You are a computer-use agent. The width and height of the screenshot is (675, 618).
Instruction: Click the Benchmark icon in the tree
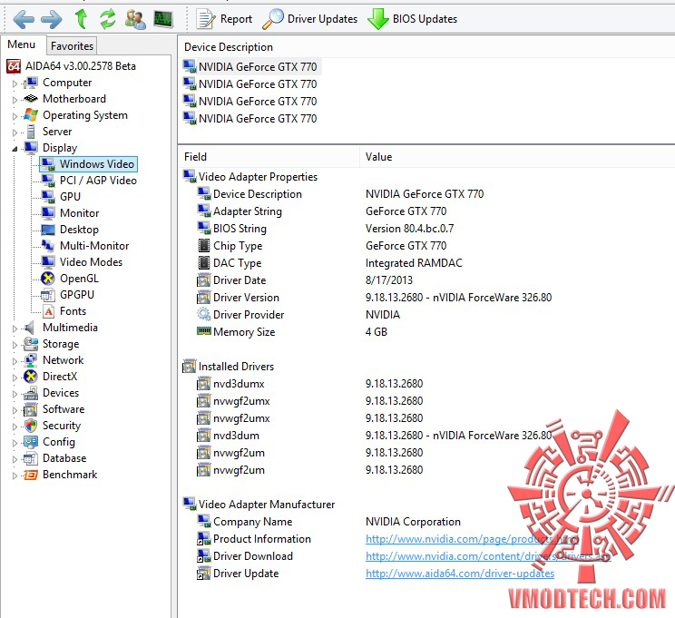point(31,475)
